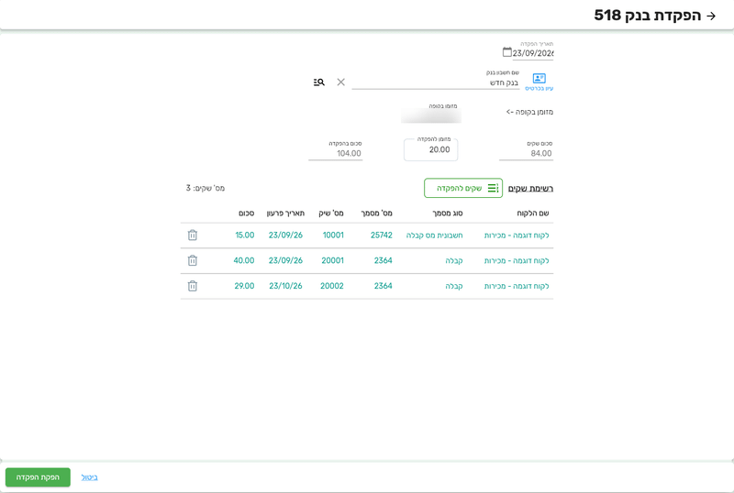Screen dimensions: 734x493
Task: Click document type חשבונית מס קבלה
Action: click(434, 235)
